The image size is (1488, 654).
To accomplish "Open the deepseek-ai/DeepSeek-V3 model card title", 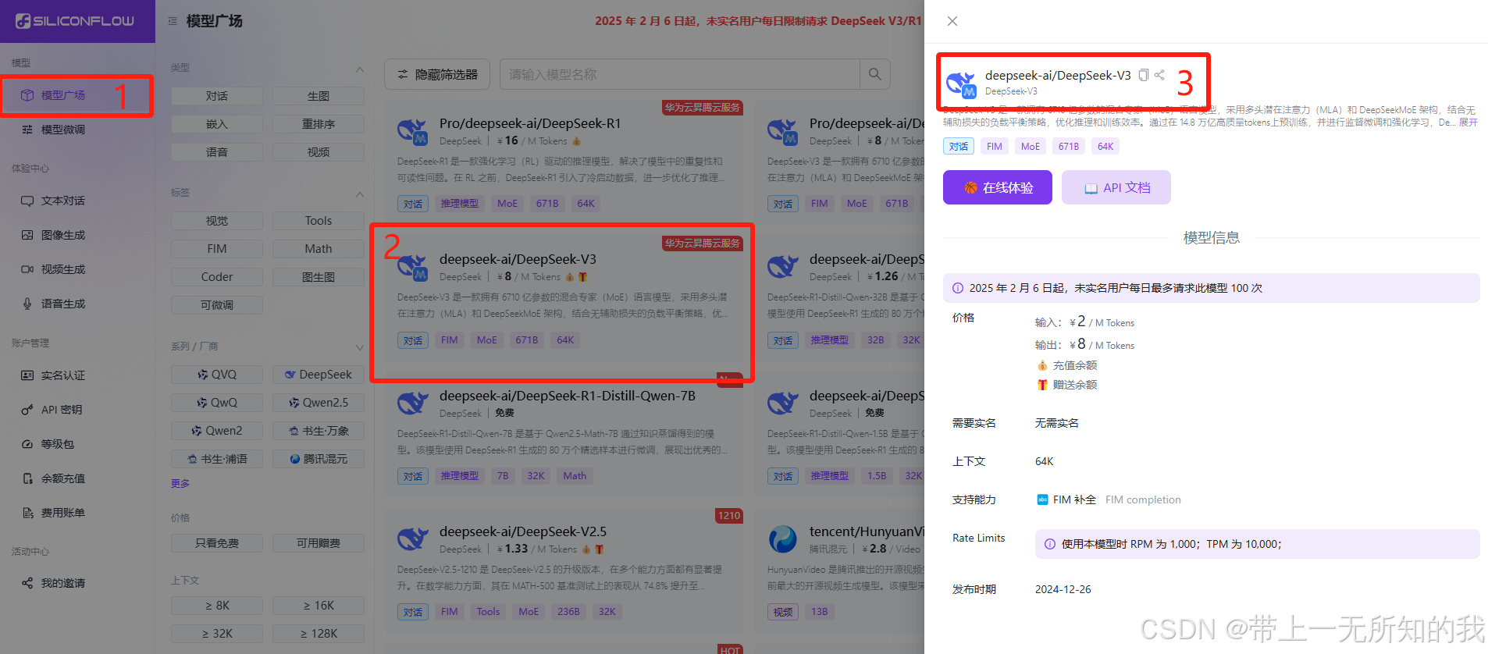I will pyautogui.click(x=518, y=259).
